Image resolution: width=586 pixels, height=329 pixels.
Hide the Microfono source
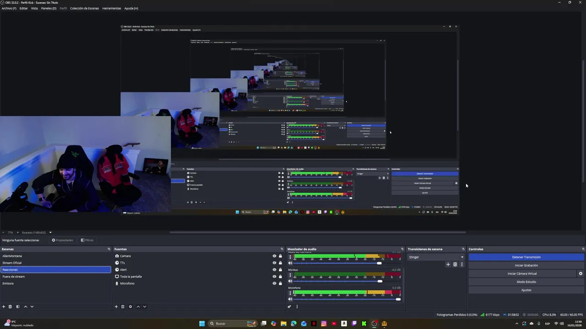274,283
